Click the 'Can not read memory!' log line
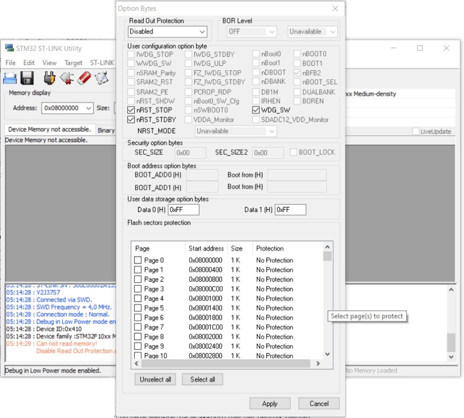Image resolution: width=464 pixels, height=418 pixels. 52,344
